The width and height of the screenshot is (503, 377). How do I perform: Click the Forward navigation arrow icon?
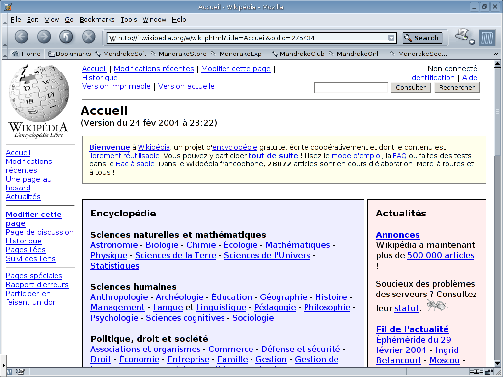pos(44,37)
